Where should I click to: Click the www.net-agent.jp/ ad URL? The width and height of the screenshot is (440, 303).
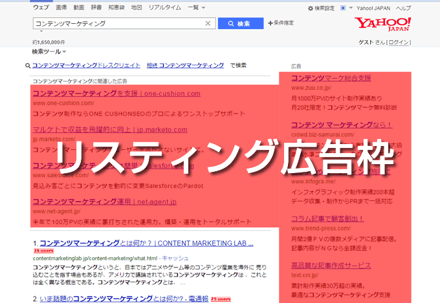click(x=57, y=211)
